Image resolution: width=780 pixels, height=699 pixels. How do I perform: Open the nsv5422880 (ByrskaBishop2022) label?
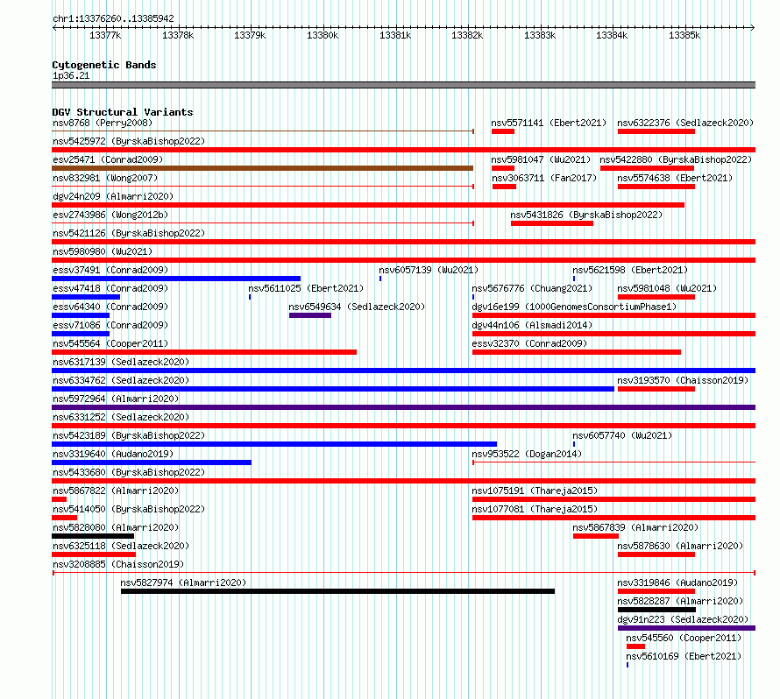[x=676, y=159]
